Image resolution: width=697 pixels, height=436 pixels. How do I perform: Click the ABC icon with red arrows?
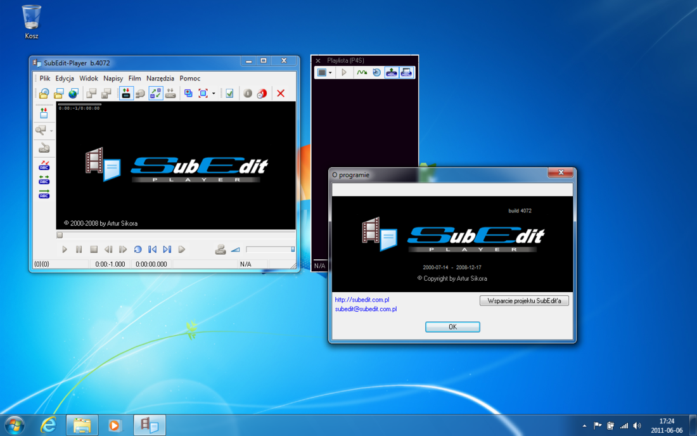[x=44, y=166]
